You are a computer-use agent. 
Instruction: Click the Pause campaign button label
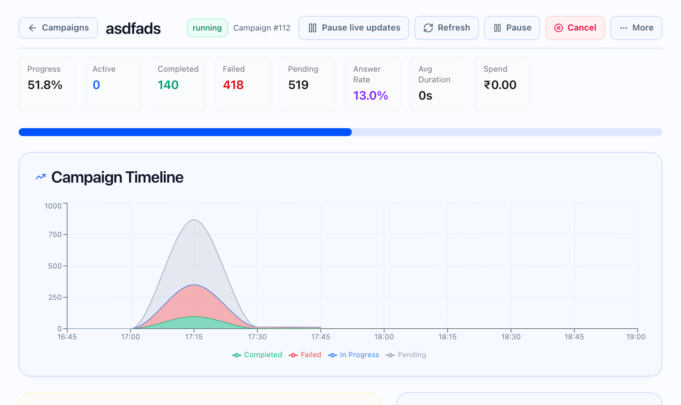[519, 28]
